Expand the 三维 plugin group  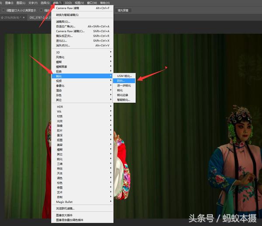pos(83,164)
